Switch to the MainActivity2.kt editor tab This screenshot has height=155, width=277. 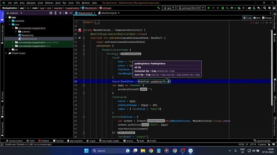tap(109, 13)
